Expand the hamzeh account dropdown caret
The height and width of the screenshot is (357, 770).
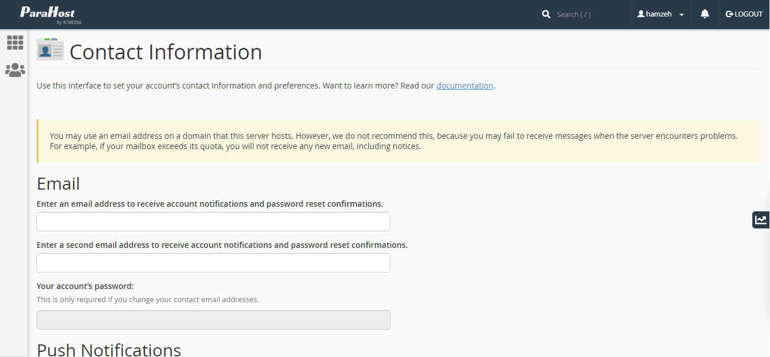click(682, 15)
